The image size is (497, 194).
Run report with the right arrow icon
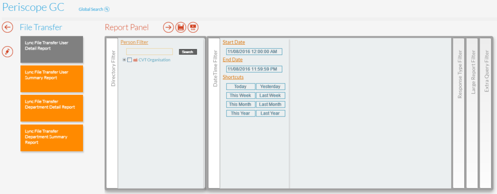tap(168, 27)
